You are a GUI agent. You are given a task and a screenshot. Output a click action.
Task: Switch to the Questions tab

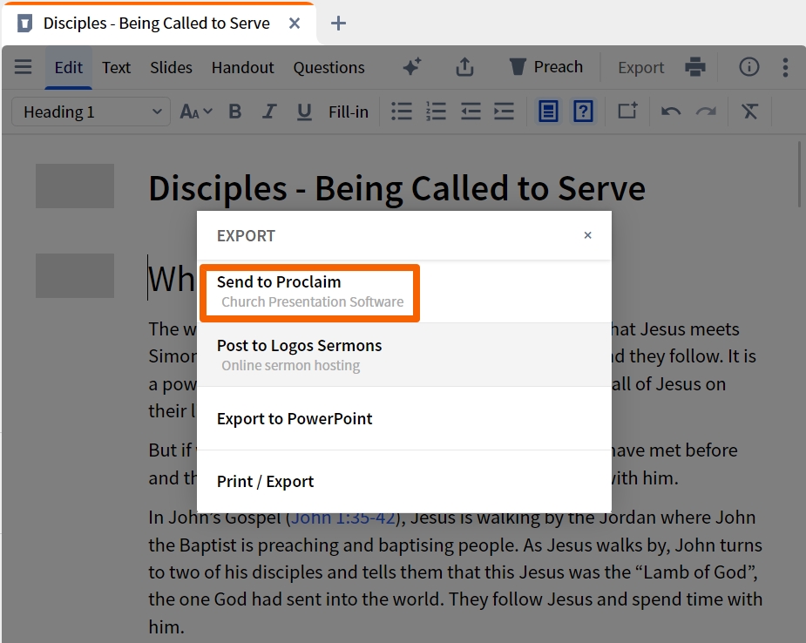[329, 67]
